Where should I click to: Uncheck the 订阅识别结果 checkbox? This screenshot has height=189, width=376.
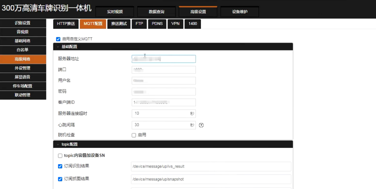pos(60,166)
